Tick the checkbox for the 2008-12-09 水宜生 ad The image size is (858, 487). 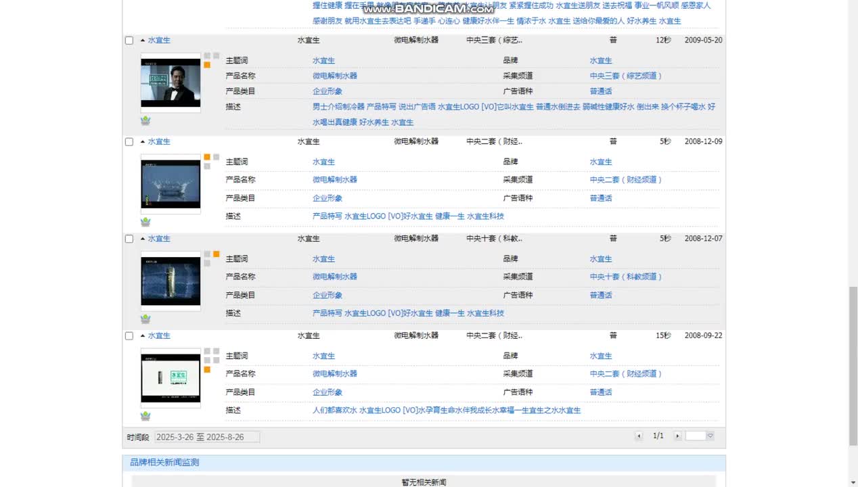pyautogui.click(x=129, y=142)
